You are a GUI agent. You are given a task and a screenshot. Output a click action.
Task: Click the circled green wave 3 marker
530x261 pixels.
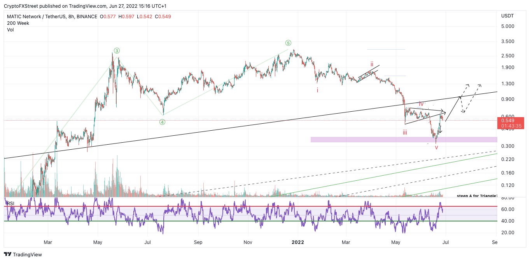[x=117, y=50]
